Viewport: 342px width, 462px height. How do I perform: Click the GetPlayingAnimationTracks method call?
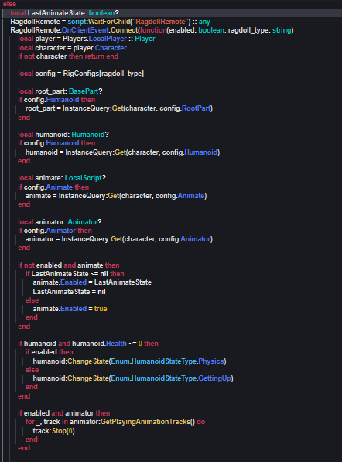[x=145, y=422]
